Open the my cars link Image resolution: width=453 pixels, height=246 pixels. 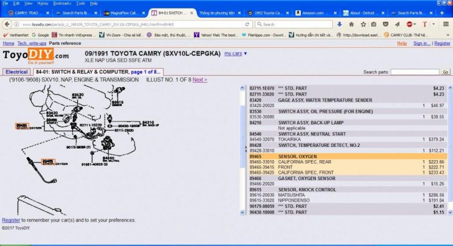(x=233, y=53)
